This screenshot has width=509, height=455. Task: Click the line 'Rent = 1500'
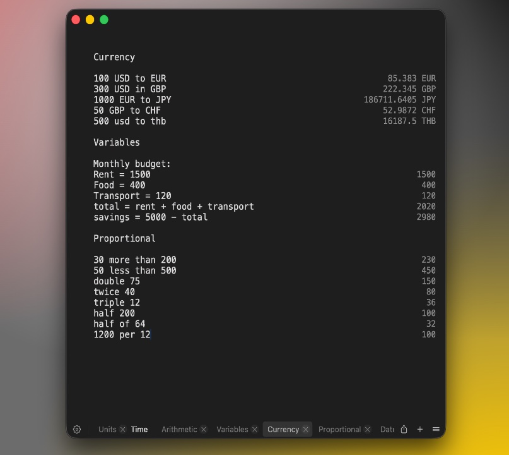coord(122,174)
